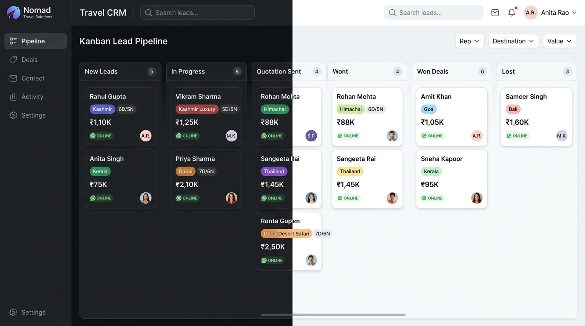
Task: Click the count badge 8 on In Progress
Action: (237, 72)
